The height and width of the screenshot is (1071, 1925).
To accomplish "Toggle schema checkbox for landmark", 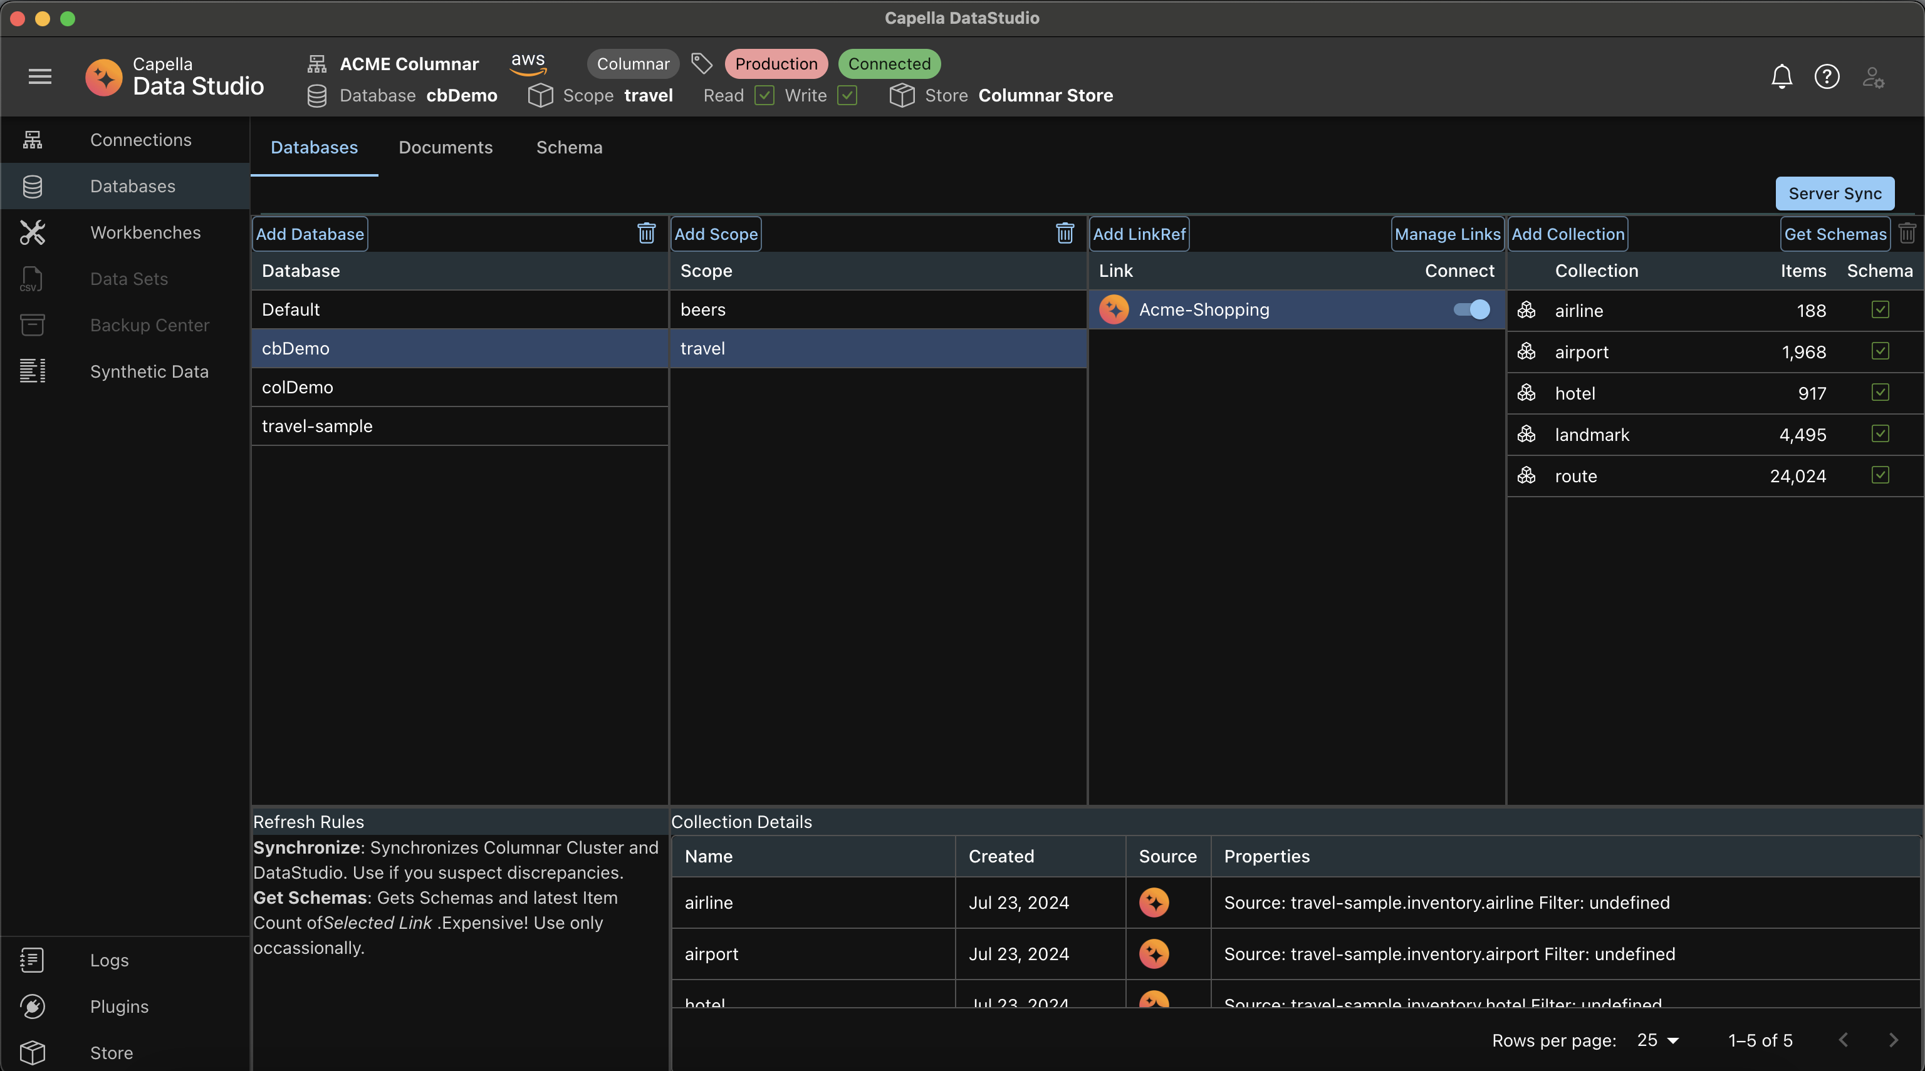I will 1880,434.
